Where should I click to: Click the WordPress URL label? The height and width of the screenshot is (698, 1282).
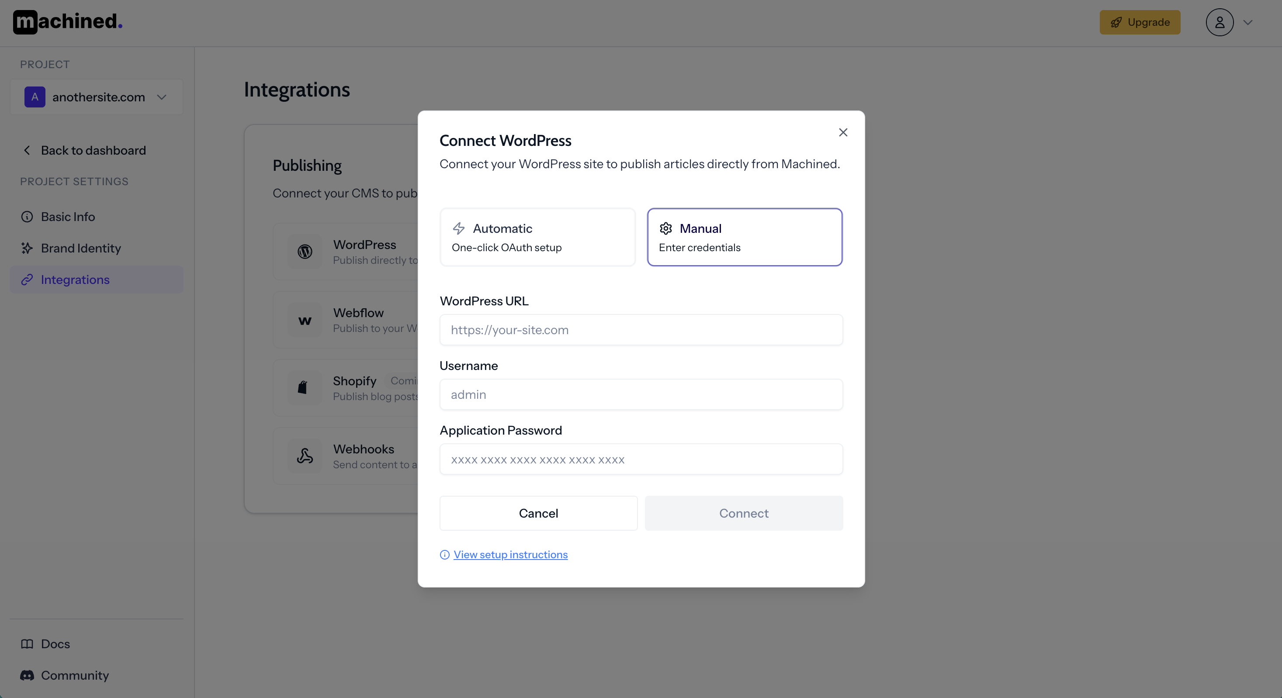click(x=484, y=301)
